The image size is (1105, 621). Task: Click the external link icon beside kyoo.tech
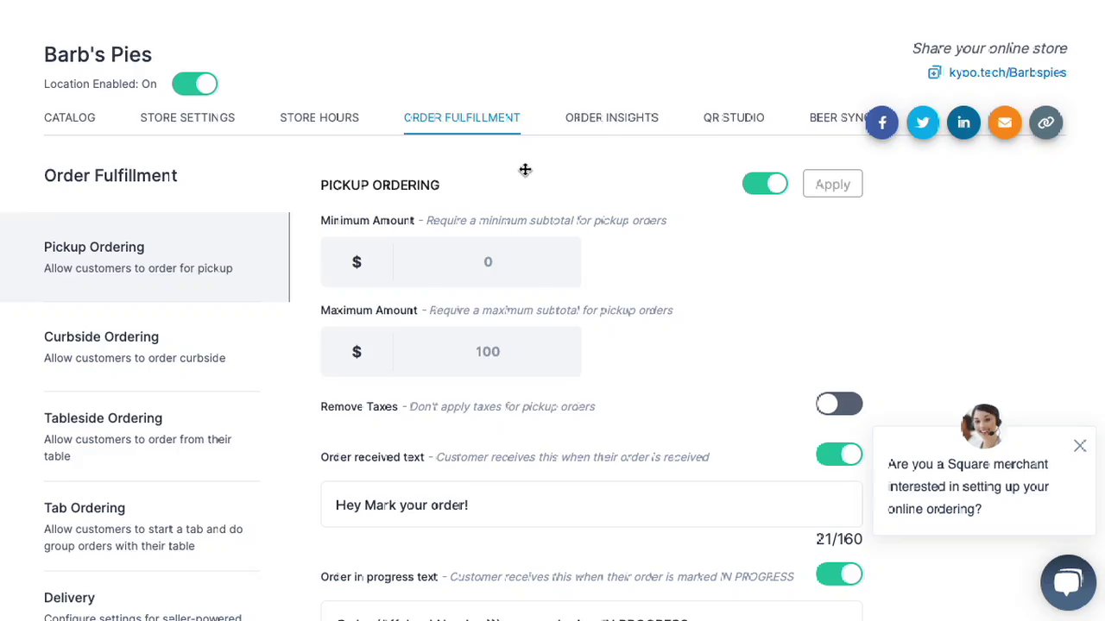pos(934,72)
